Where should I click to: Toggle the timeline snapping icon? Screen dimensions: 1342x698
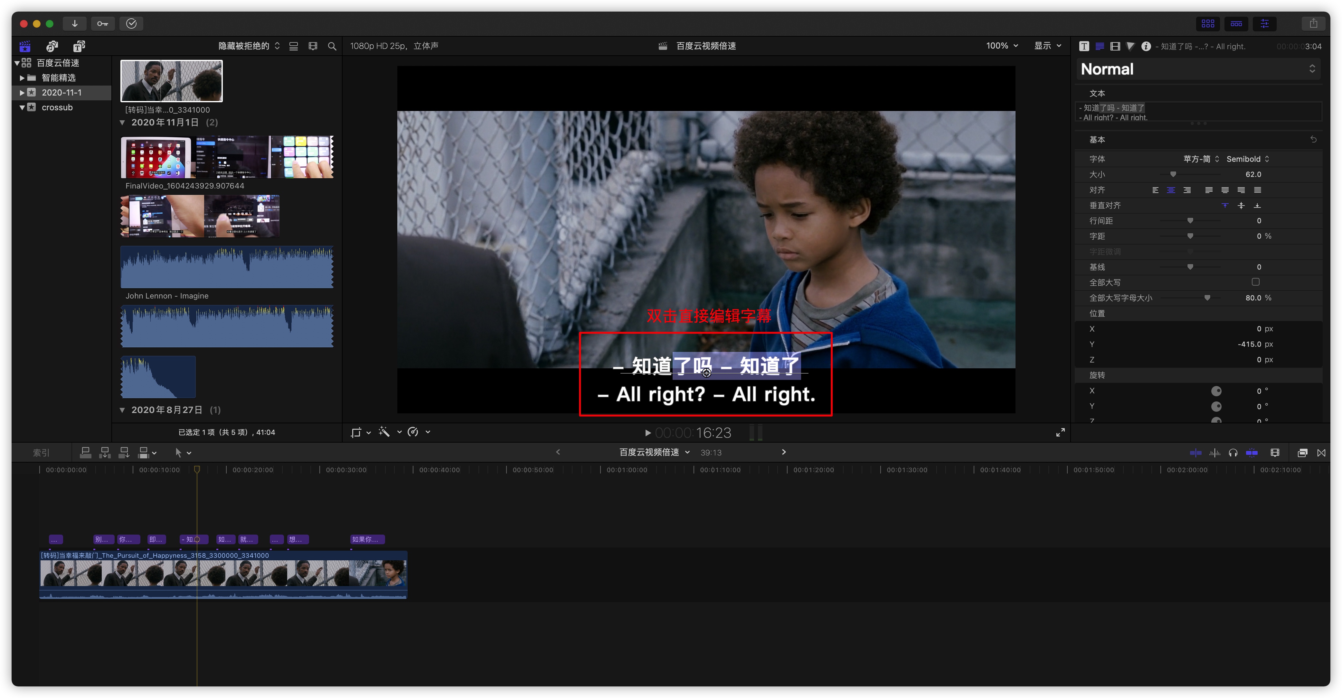tap(1251, 453)
